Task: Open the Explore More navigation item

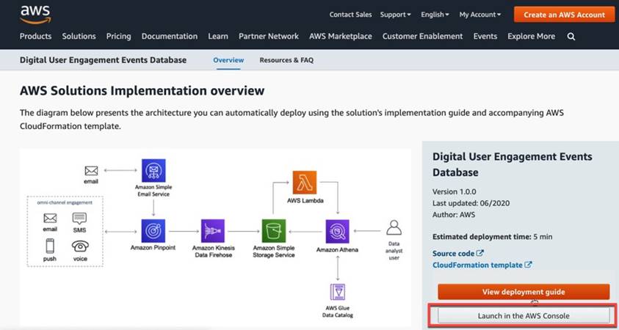Action: 531,36
